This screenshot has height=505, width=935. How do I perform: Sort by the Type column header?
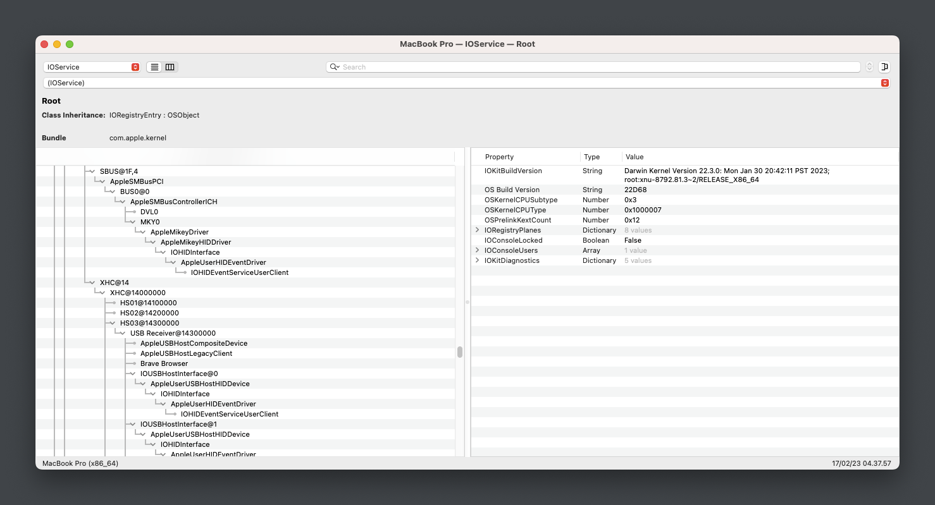coord(601,157)
